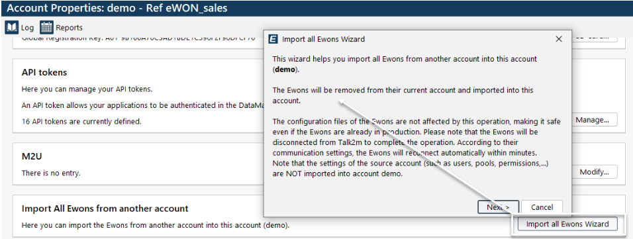633x239 pixels.
Task: Click Modify for M2U entries
Action: point(594,172)
